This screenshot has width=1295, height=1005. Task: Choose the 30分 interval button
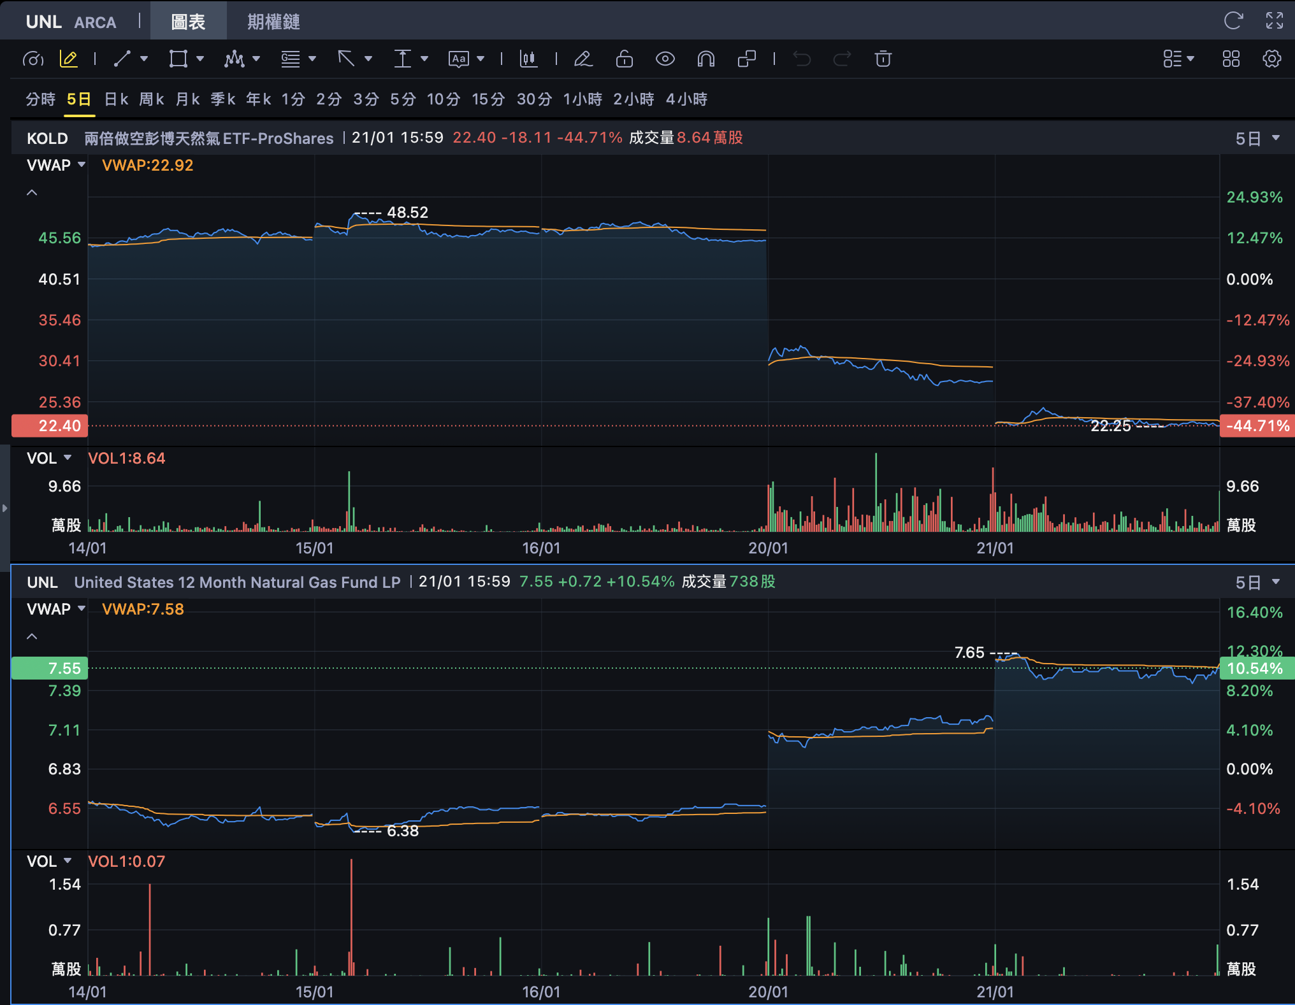(x=534, y=99)
